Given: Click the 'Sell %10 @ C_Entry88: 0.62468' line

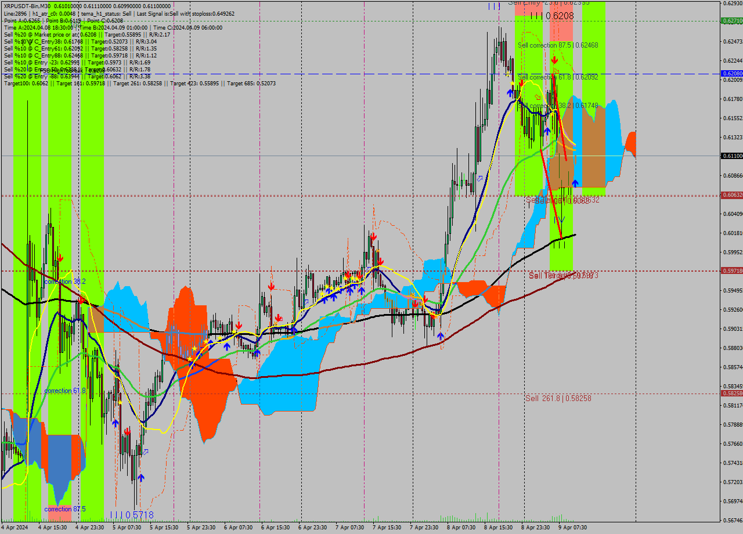Looking at the screenshot, I should 80,55.
